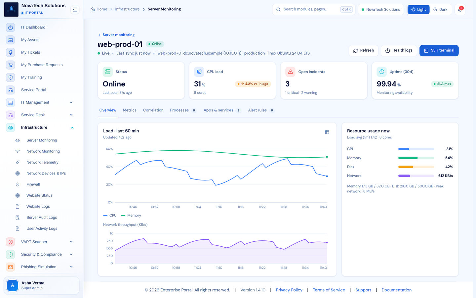
Task: Open Health logs
Action: pos(399,51)
